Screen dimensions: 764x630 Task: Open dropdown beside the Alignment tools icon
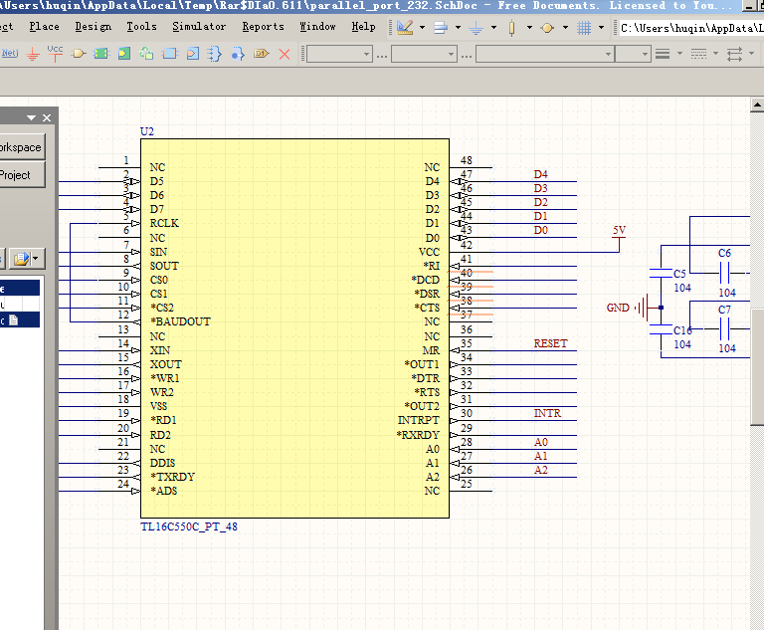coord(458,28)
